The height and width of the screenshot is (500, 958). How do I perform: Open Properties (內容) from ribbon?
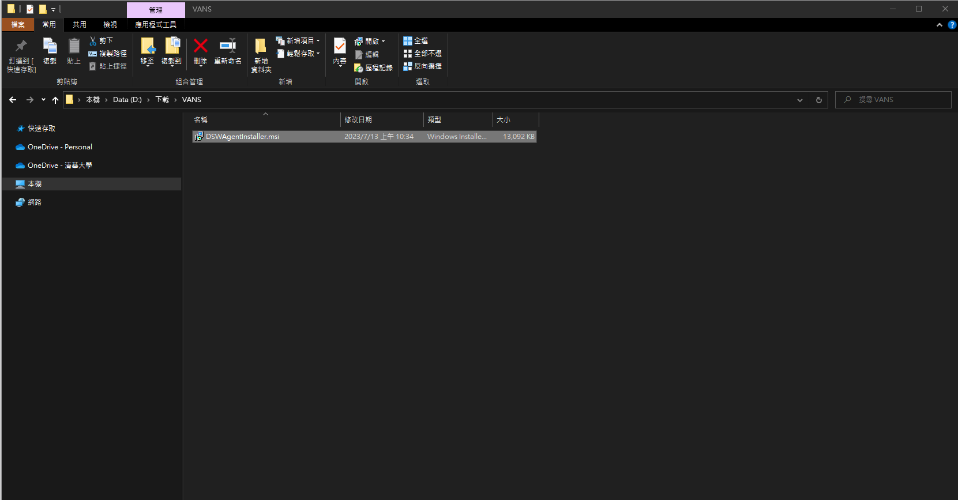click(x=340, y=47)
